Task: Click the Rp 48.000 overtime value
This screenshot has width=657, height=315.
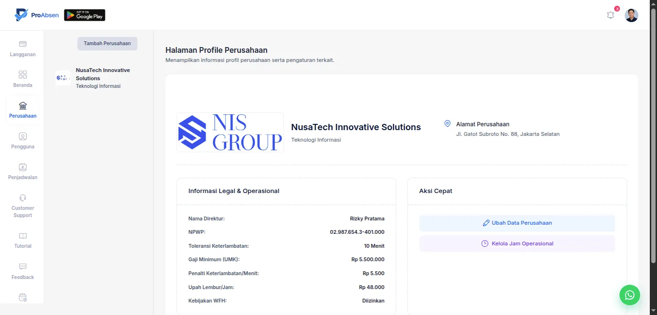Action: [x=371, y=287]
